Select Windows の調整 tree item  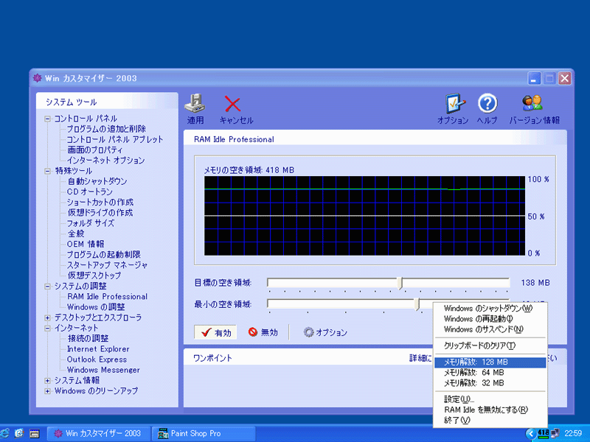coord(96,307)
